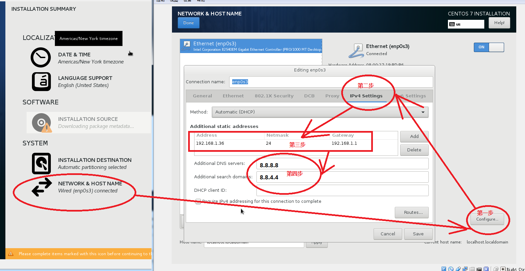Open the 802.1X Security tab

point(274,96)
